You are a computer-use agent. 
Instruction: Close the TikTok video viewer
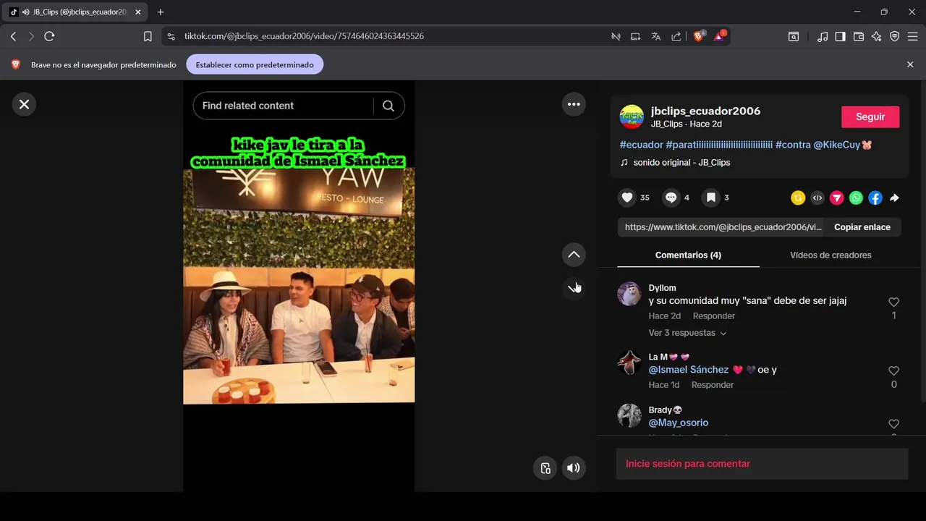[x=24, y=104]
